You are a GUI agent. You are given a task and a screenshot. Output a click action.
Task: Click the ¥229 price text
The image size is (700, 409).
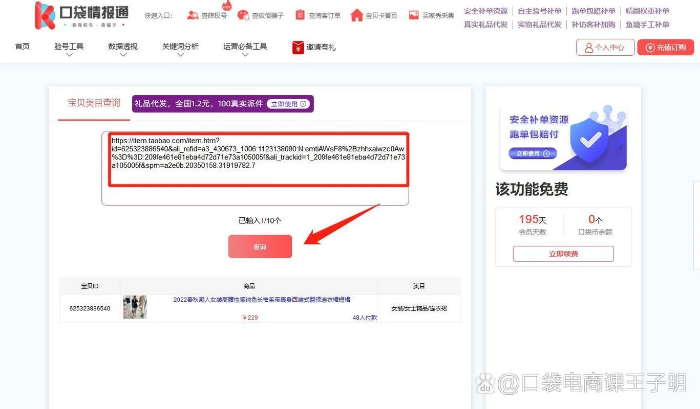[x=250, y=317]
